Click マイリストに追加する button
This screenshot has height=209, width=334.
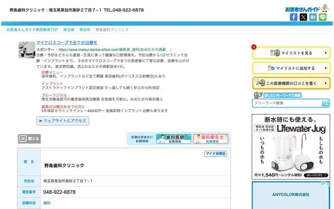tap(291, 68)
